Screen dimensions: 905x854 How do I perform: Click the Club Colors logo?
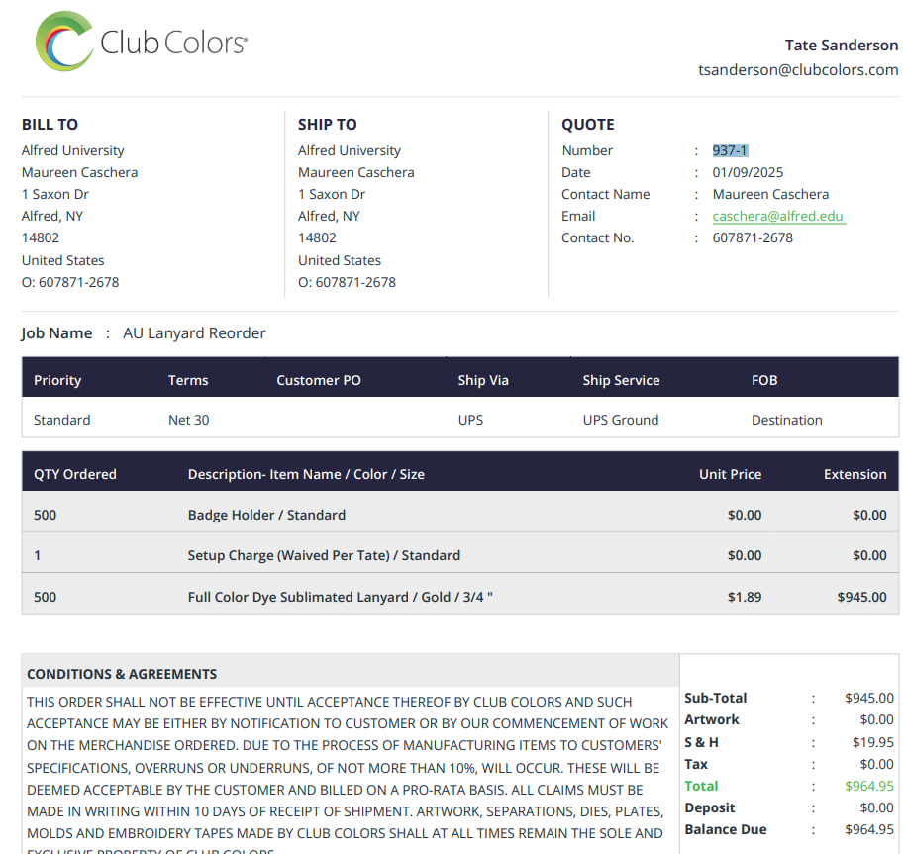[142, 41]
